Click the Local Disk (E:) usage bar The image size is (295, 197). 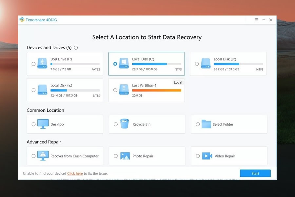tap(75, 90)
